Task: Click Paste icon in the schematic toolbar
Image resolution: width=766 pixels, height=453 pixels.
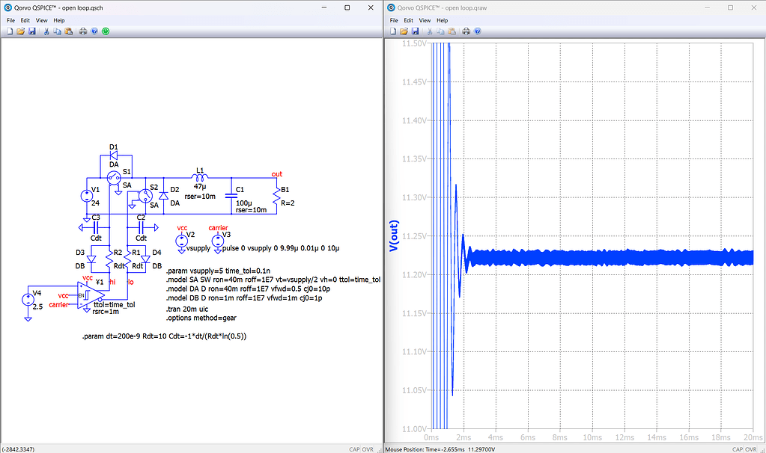Action: point(68,31)
